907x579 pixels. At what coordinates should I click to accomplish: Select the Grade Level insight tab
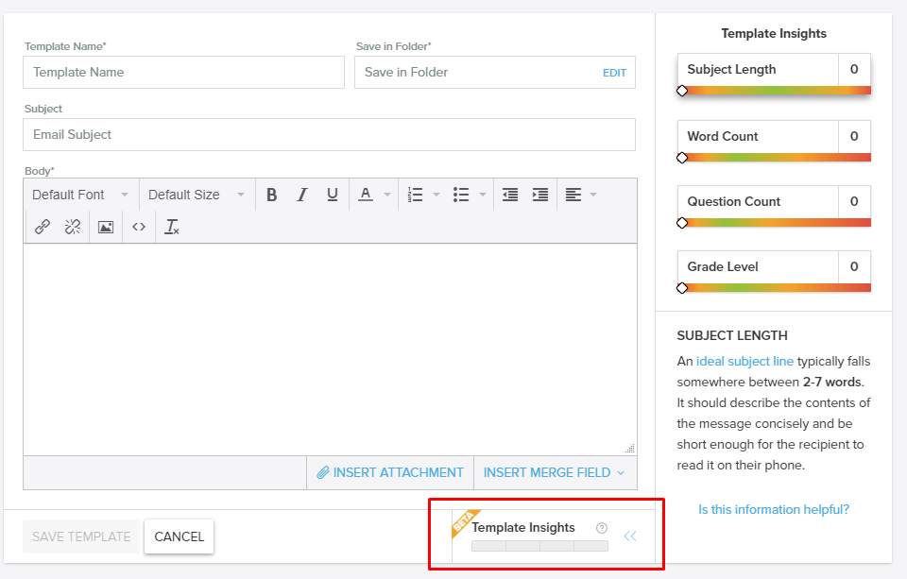click(757, 266)
